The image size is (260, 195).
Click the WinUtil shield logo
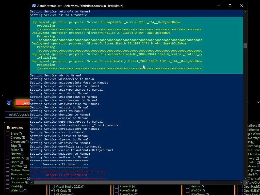(9, 103)
